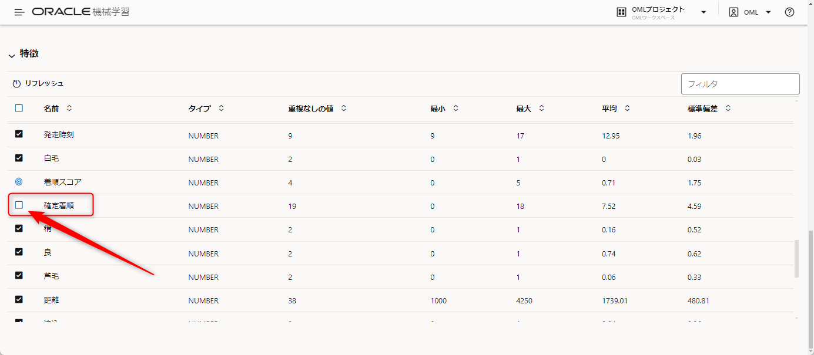The width and height of the screenshot is (814, 355).
Task: Sort by タイプ column
Action: [221, 109]
